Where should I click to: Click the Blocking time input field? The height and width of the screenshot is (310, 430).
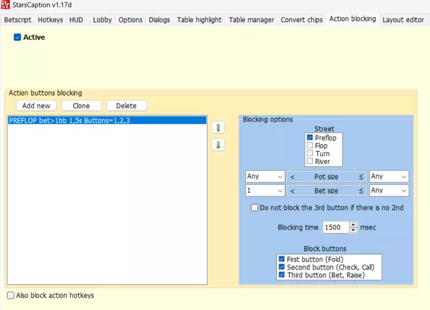335,227
